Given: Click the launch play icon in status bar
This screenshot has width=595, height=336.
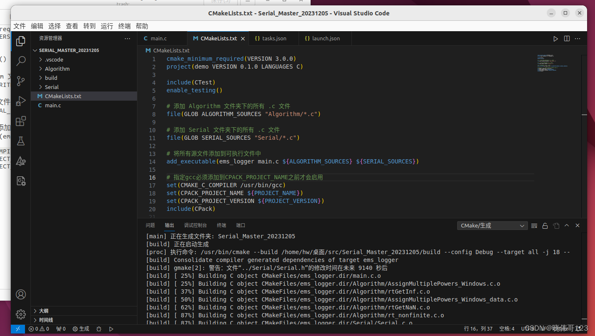Looking at the screenshot, I should [111, 329].
